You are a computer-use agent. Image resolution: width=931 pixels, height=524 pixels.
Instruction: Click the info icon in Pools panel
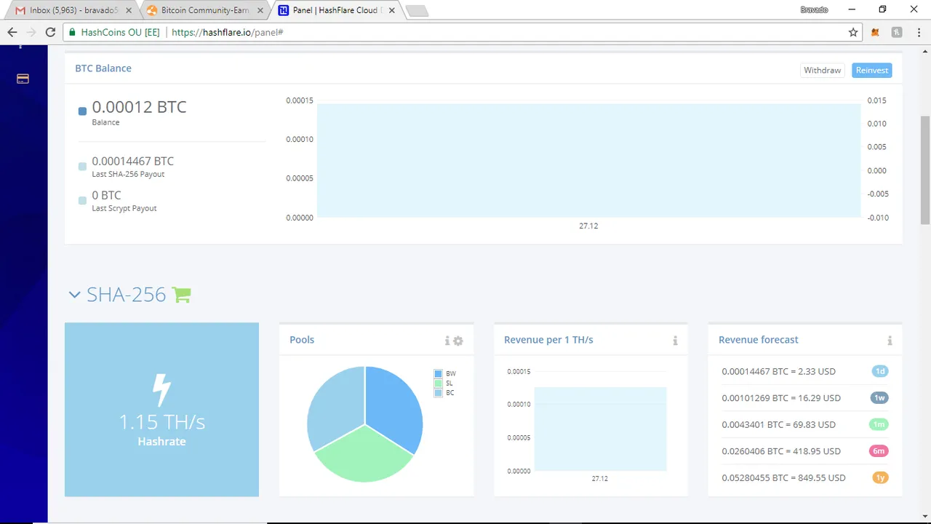[x=447, y=341]
